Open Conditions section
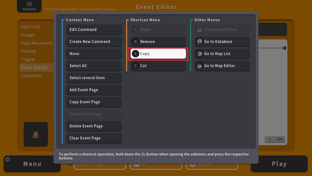312x176 pixels. coord(32,76)
